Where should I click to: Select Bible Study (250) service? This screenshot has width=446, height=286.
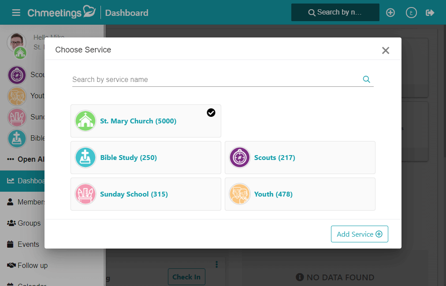point(145,157)
